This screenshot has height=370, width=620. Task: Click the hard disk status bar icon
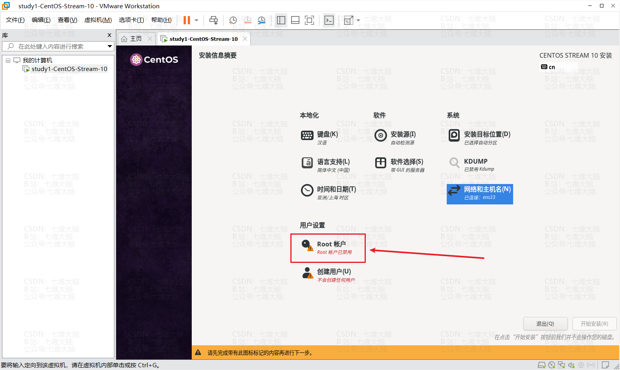(x=542, y=365)
